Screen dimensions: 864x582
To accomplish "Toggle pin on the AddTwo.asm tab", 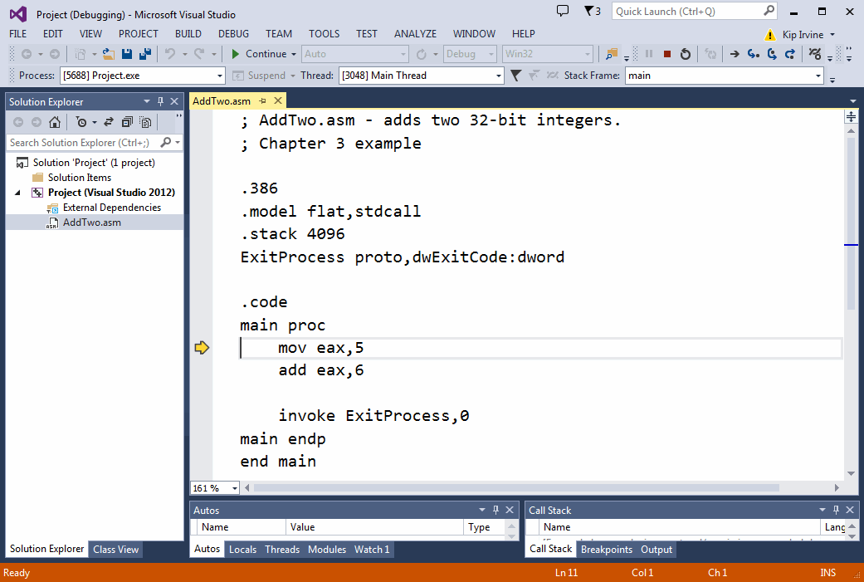I will (x=262, y=100).
